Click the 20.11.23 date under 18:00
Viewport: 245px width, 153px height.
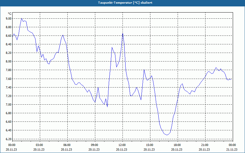[177, 150]
